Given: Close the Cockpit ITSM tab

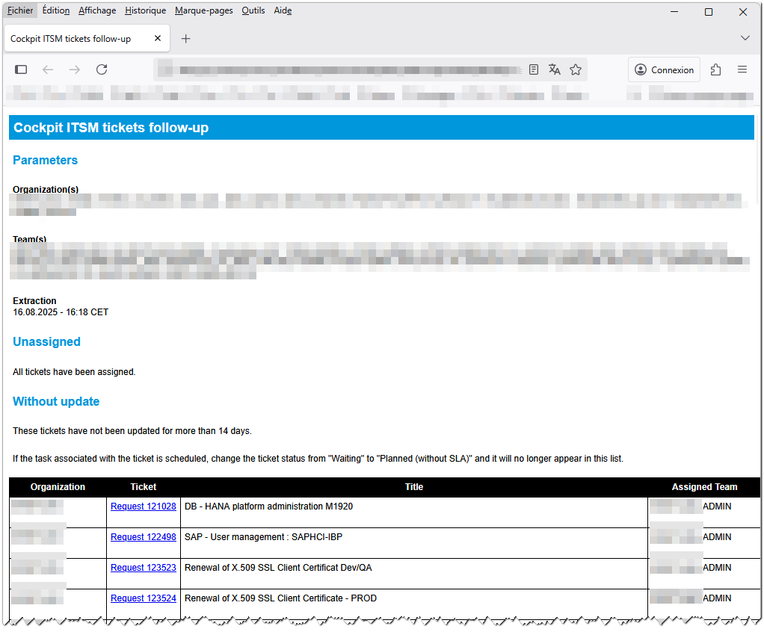Looking at the screenshot, I should tap(158, 39).
